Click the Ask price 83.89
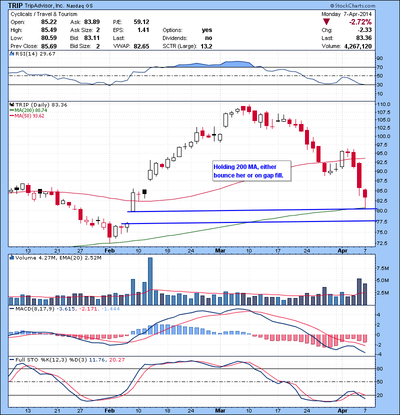 (92, 22)
